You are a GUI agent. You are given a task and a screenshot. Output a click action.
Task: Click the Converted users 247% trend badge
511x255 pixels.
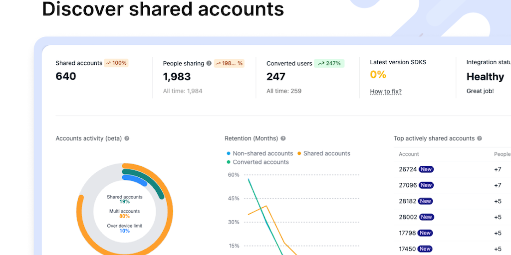click(x=329, y=63)
